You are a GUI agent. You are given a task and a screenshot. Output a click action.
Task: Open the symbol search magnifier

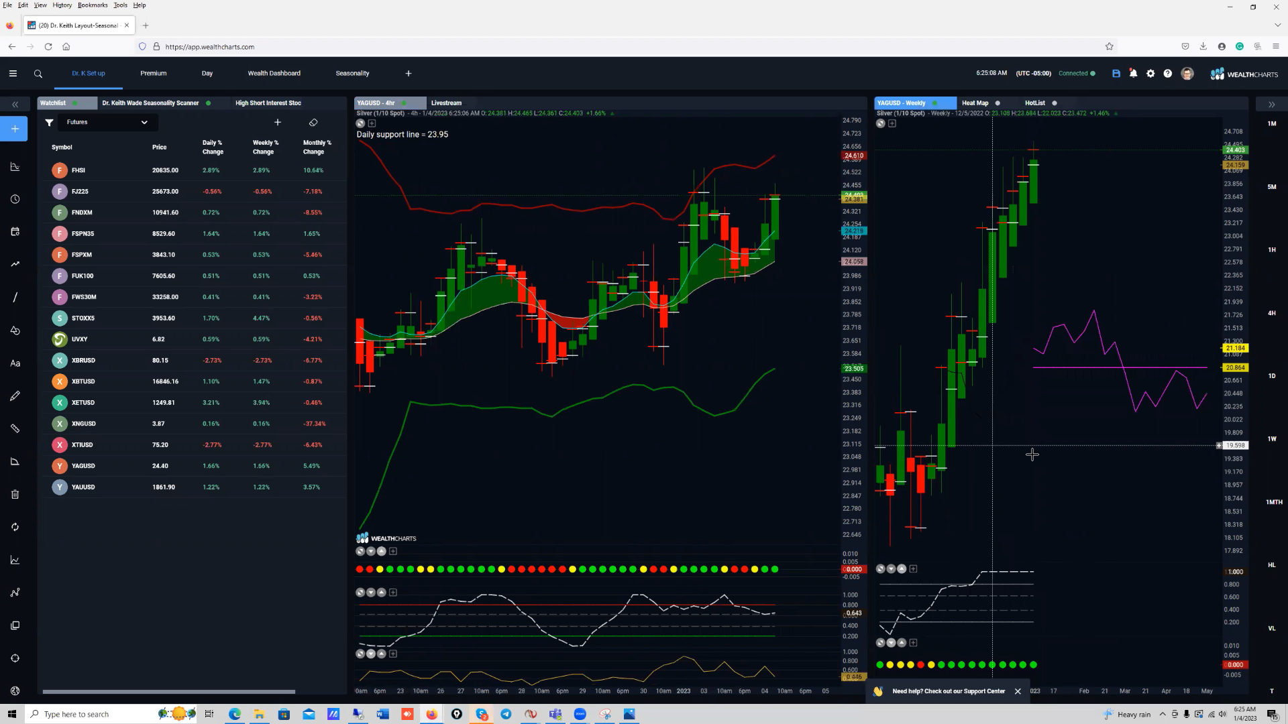click(38, 74)
